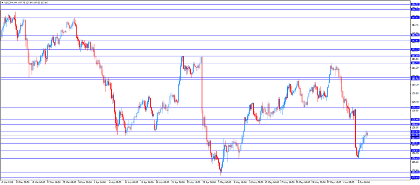The width and height of the screenshot is (420, 185).
Task: Select the 108.22 price level label
Action: pos(415,124)
